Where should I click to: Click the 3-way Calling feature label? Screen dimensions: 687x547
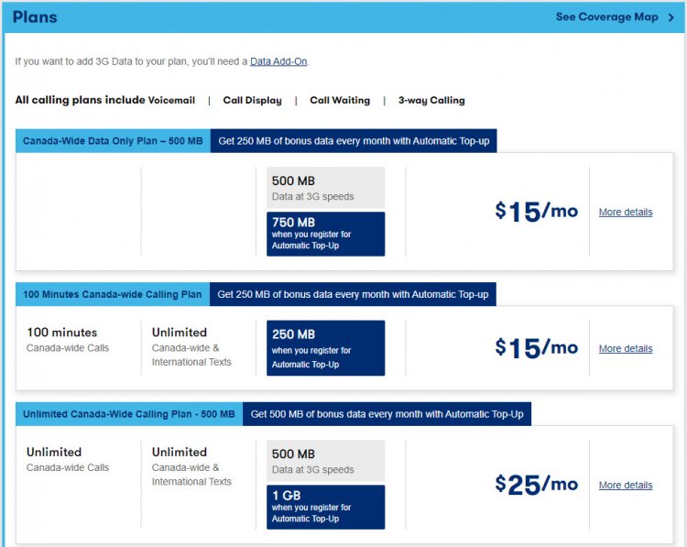click(x=431, y=101)
